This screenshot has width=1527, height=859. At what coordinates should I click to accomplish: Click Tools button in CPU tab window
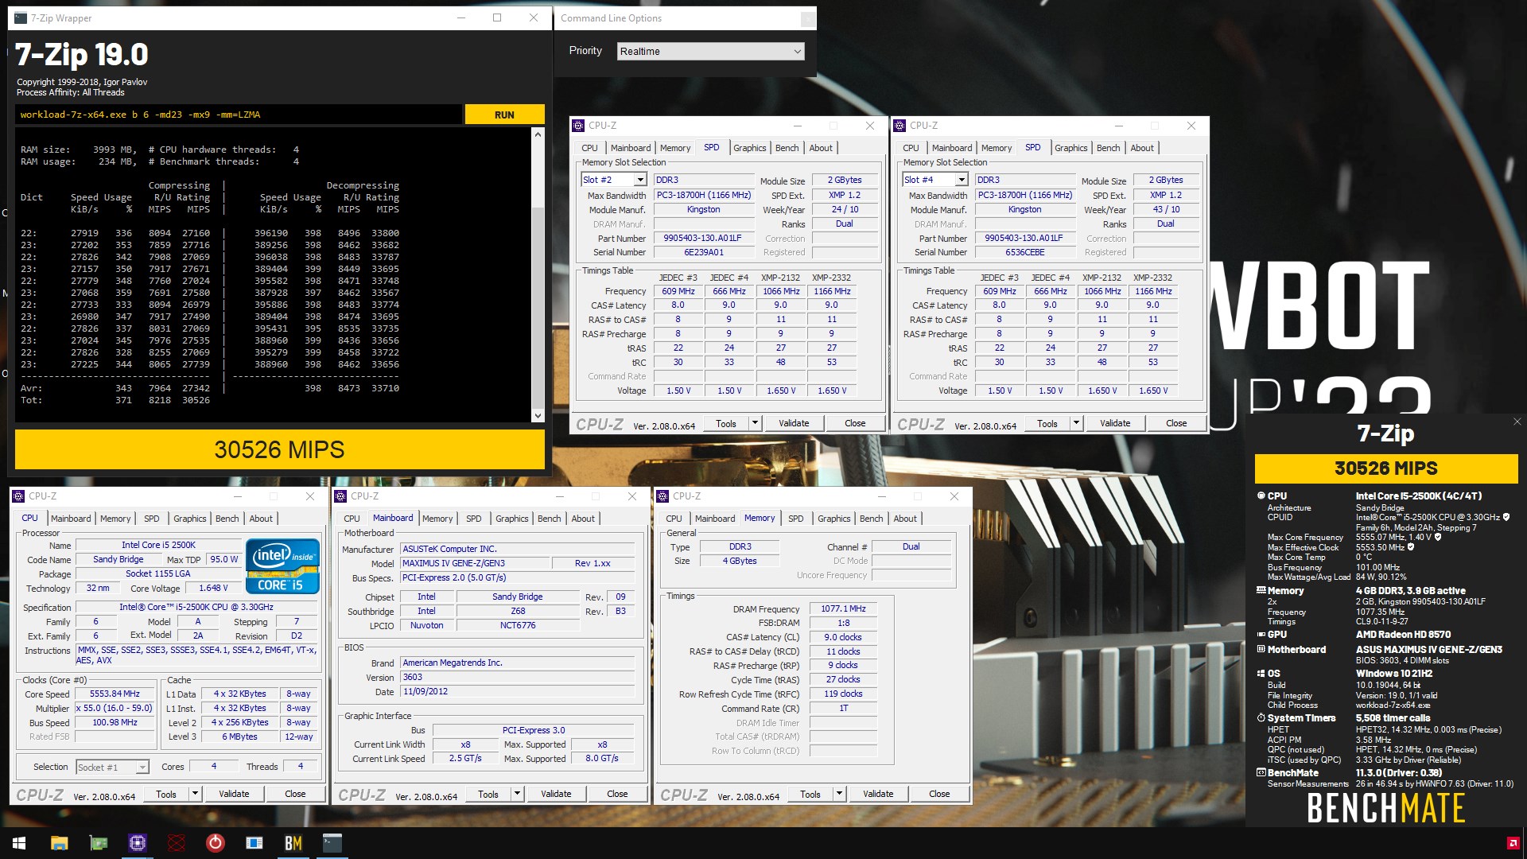(x=166, y=794)
